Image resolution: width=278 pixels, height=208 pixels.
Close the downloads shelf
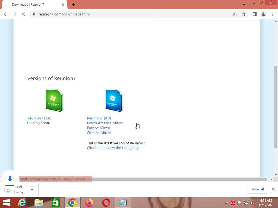[x=273, y=189]
